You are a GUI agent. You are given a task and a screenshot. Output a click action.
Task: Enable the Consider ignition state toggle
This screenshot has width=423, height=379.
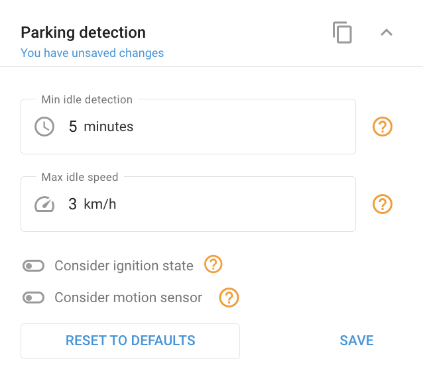(x=33, y=266)
